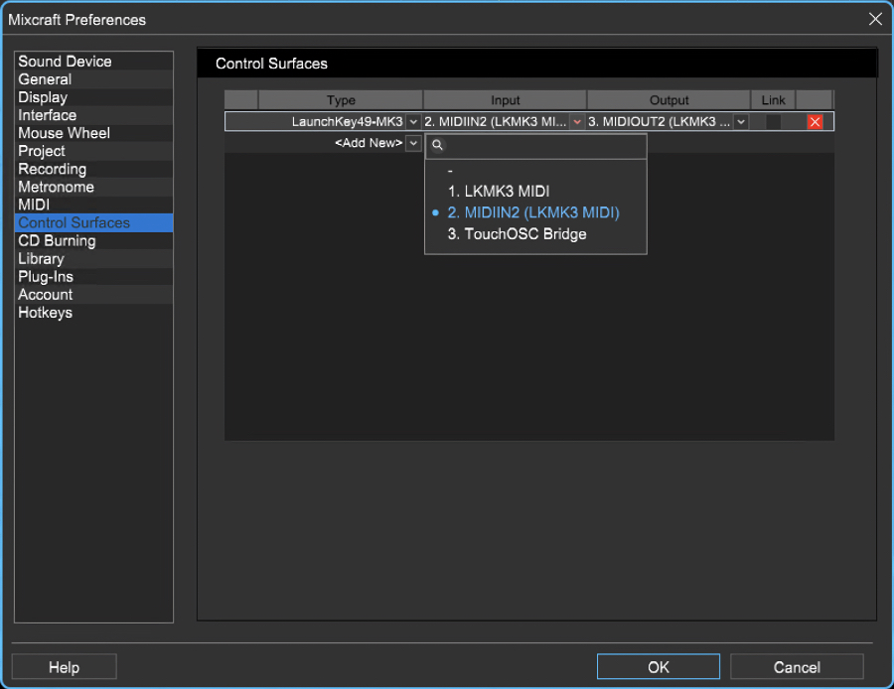894x689 pixels.
Task: Go to Library preferences
Action: tap(93, 259)
